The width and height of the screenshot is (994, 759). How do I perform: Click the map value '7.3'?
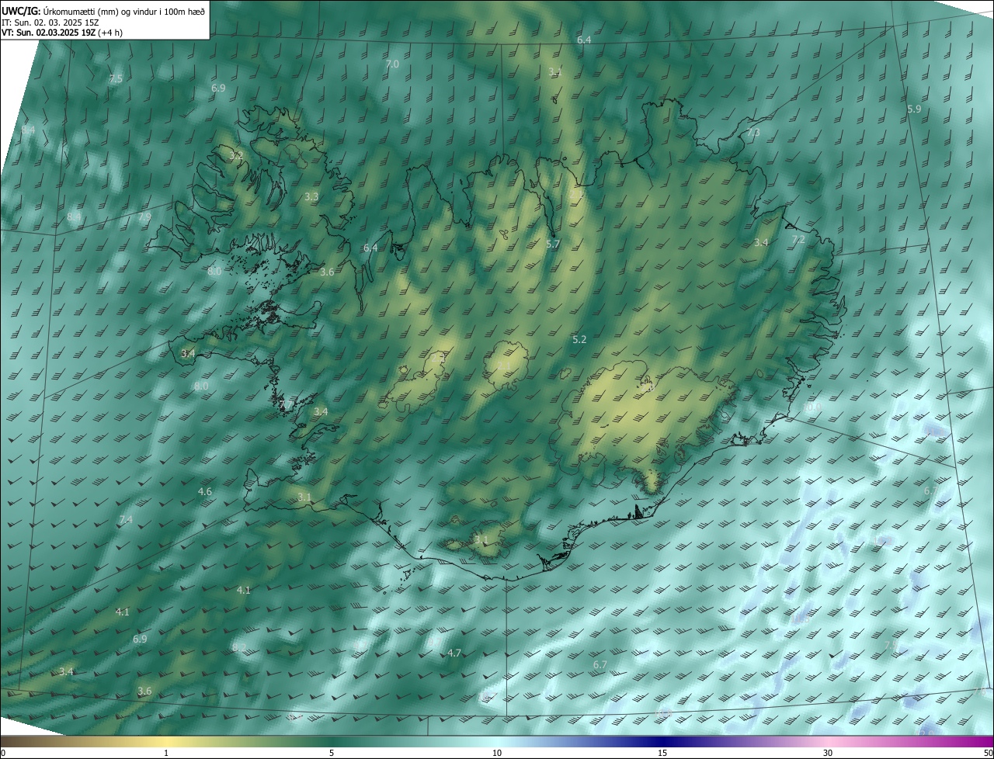click(x=753, y=133)
